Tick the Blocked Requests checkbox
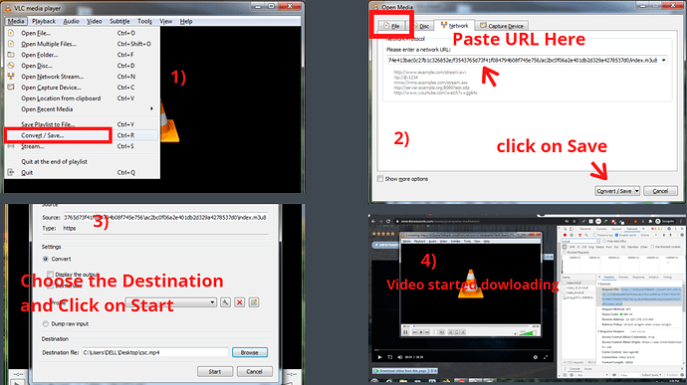 click(565, 253)
